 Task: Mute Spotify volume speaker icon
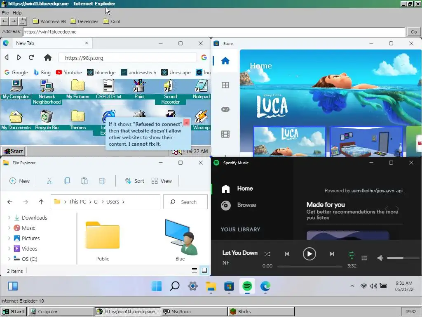(380, 258)
